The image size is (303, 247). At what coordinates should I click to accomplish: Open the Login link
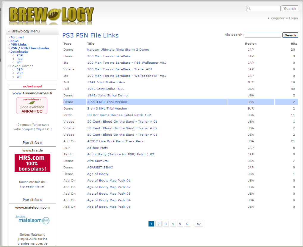(293, 18)
